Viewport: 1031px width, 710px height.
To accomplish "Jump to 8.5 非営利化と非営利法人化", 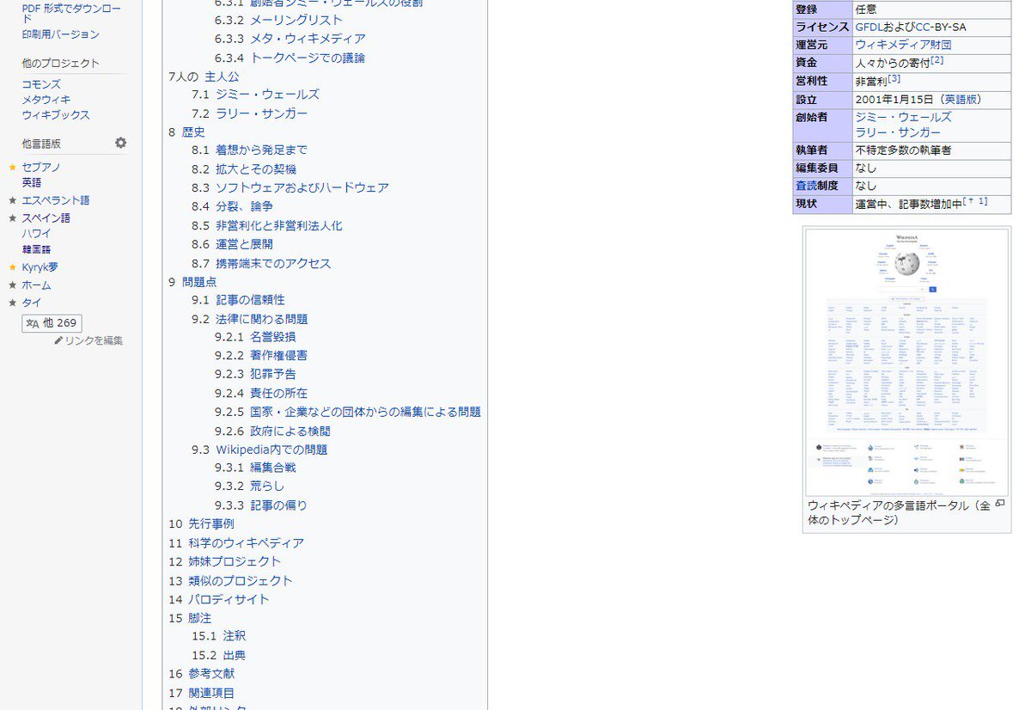I will coord(267,225).
